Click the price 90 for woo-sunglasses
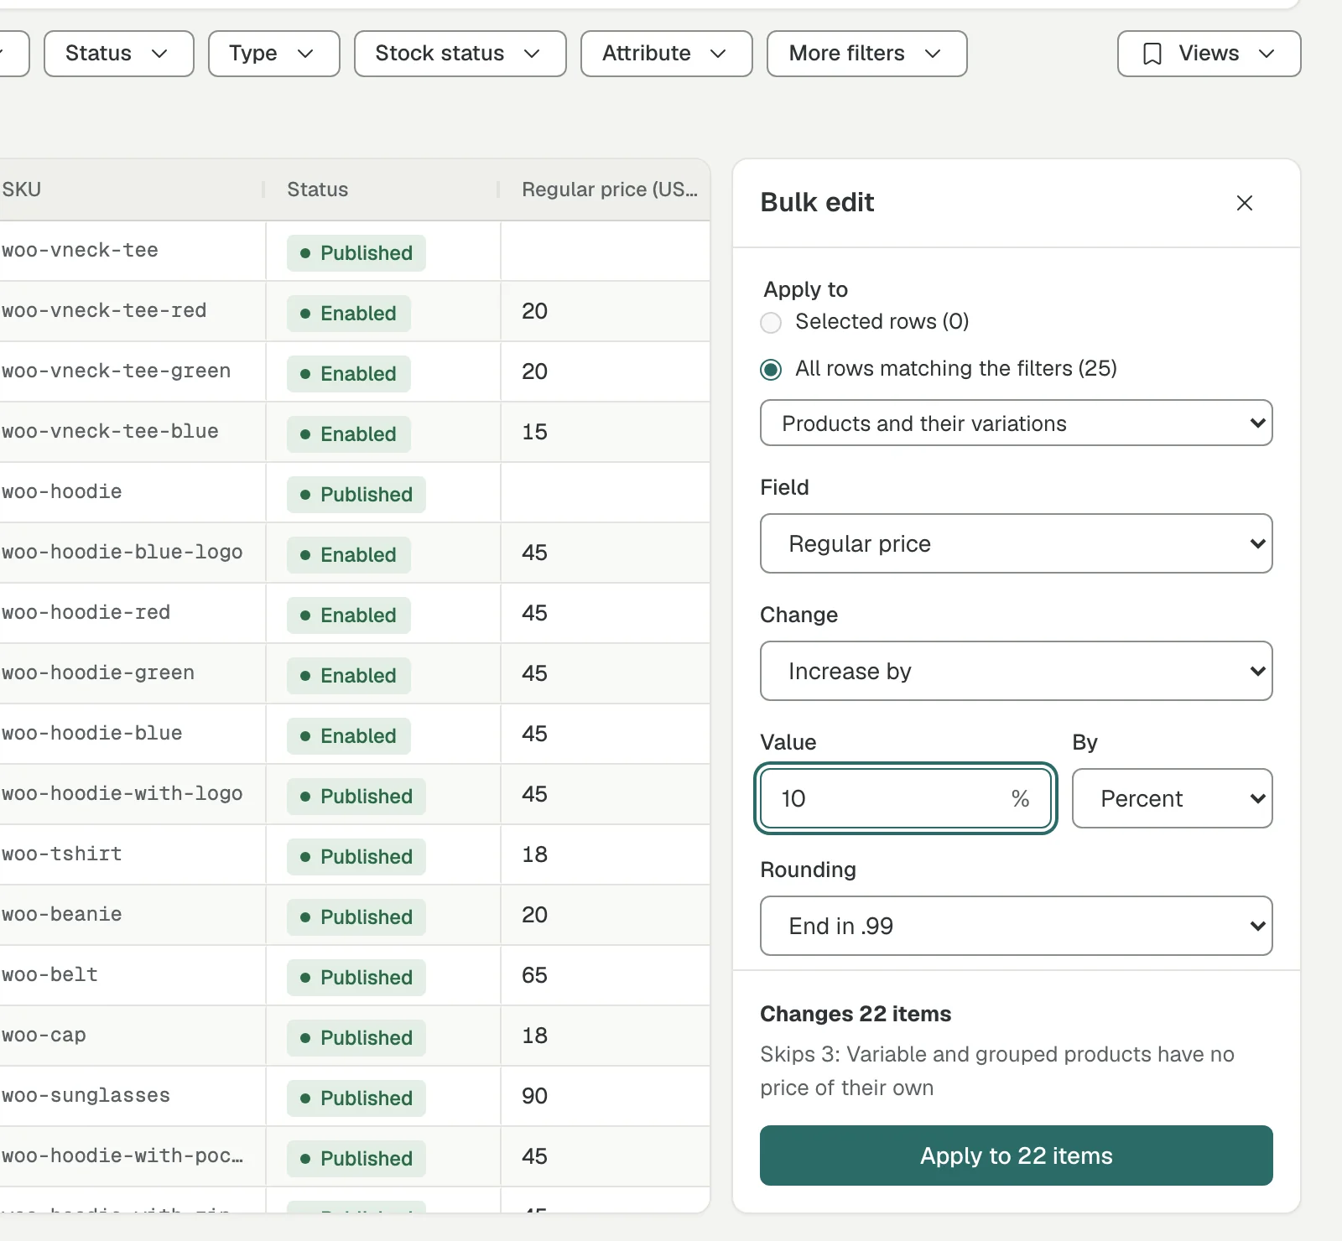 534,1096
